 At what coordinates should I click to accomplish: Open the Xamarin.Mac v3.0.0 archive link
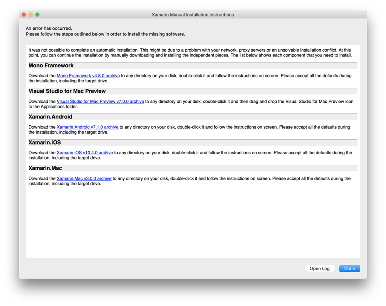click(84, 178)
